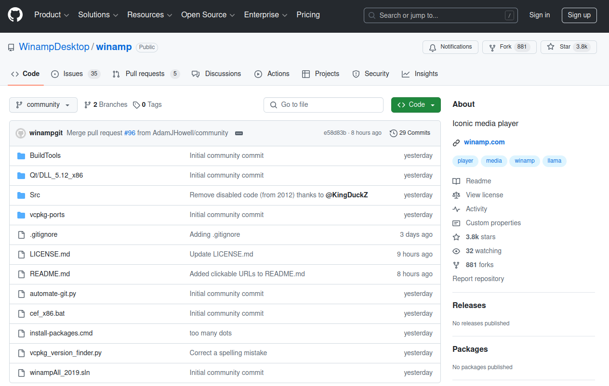Open the WinampDesktop owner link
This screenshot has width=609, height=386.
tap(54, 47)
